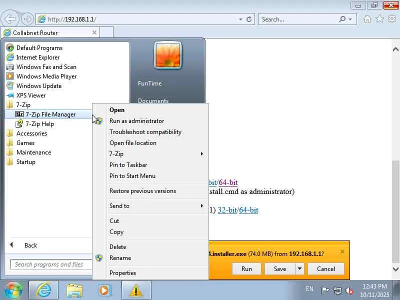This screenshot has height=300, width=400.
Task: Click the 7-Zip File Manager icon
Action: (19, 114)
